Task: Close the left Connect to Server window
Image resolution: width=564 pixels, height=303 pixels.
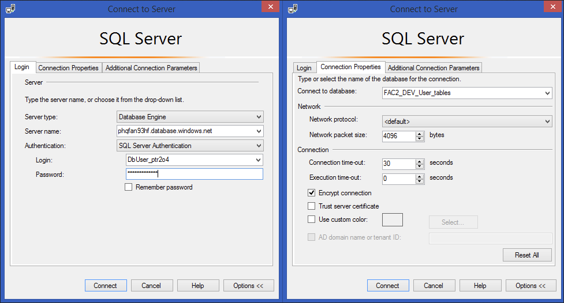Action: point(271,6)
